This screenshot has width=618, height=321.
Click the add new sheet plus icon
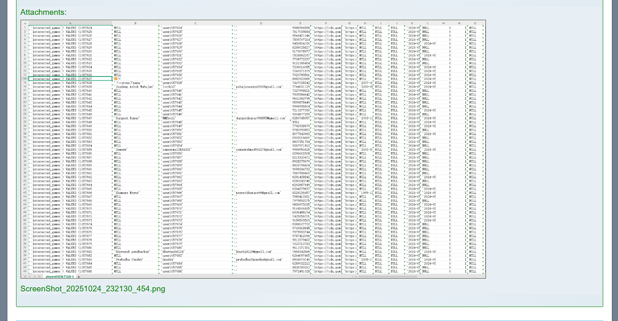[x=79, y=277]
